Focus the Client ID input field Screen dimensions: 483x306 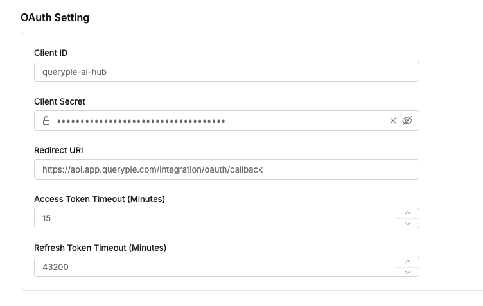tap(226, 72)
